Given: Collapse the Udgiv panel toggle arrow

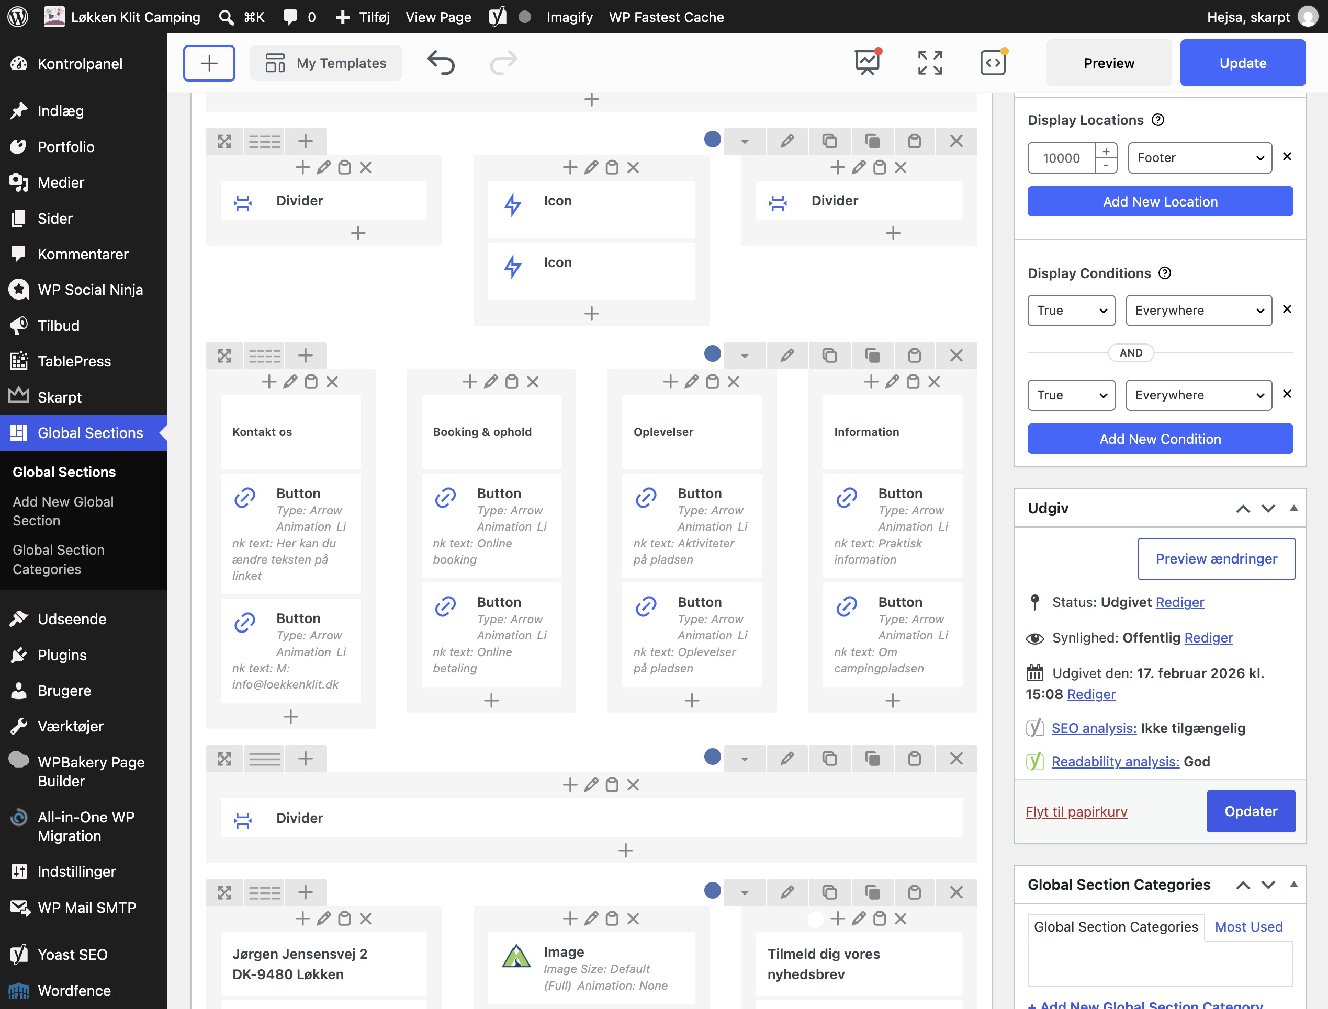Looking at the screenshot, I should click(x=1294, y=508).
